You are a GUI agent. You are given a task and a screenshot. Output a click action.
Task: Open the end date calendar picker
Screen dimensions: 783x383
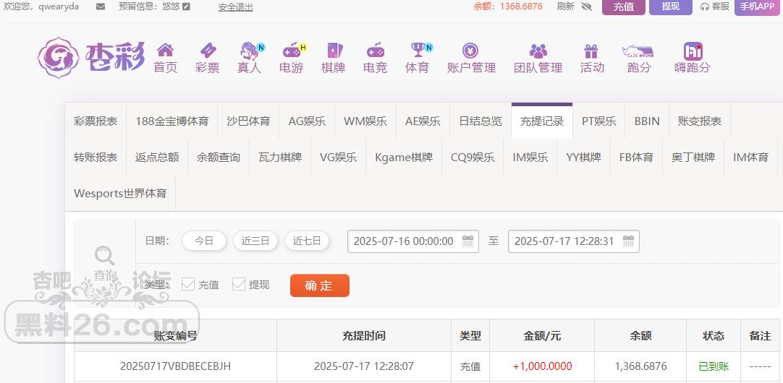628,241
